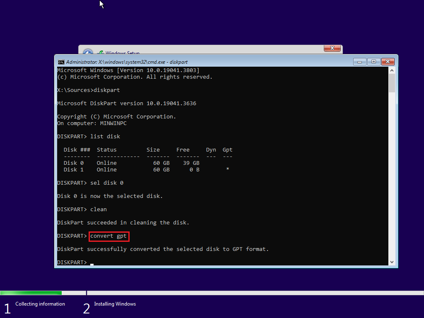Viewport: 424px width, 318px height.
Task: Click 'Disk 0 is now the selected disk.'
Action: click(x=110, y=196)
